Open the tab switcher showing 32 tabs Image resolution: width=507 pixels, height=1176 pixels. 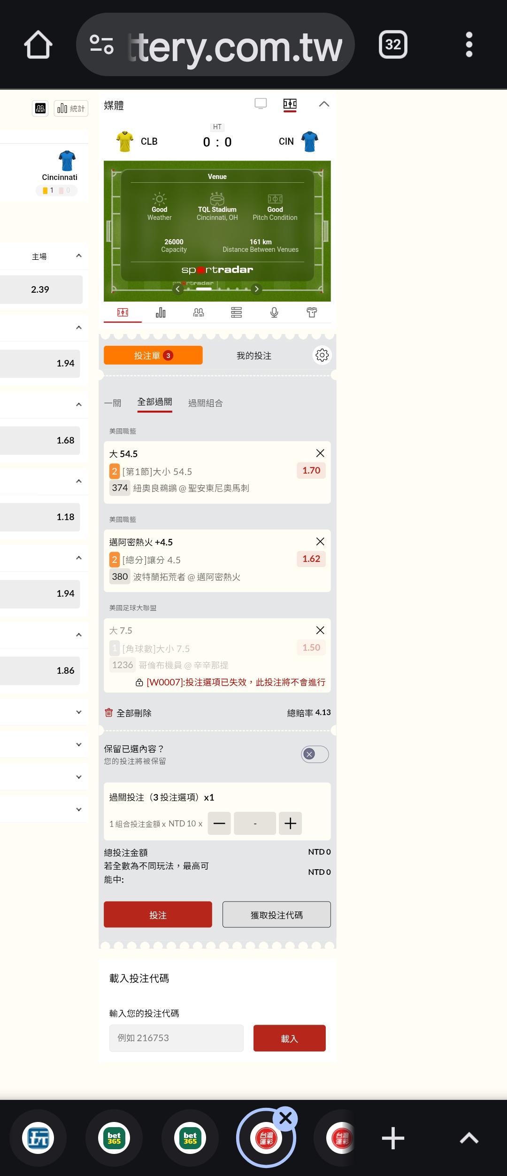(x=393, y=45)
